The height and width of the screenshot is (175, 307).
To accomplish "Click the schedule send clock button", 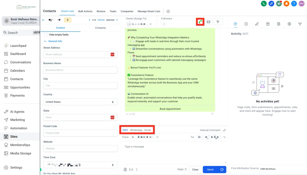I will [x=222, y=170].
